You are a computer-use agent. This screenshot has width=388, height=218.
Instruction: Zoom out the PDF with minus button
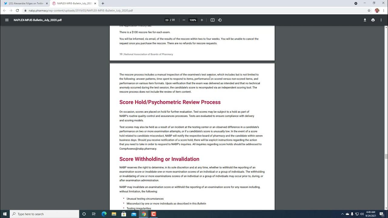coord(184,20)
